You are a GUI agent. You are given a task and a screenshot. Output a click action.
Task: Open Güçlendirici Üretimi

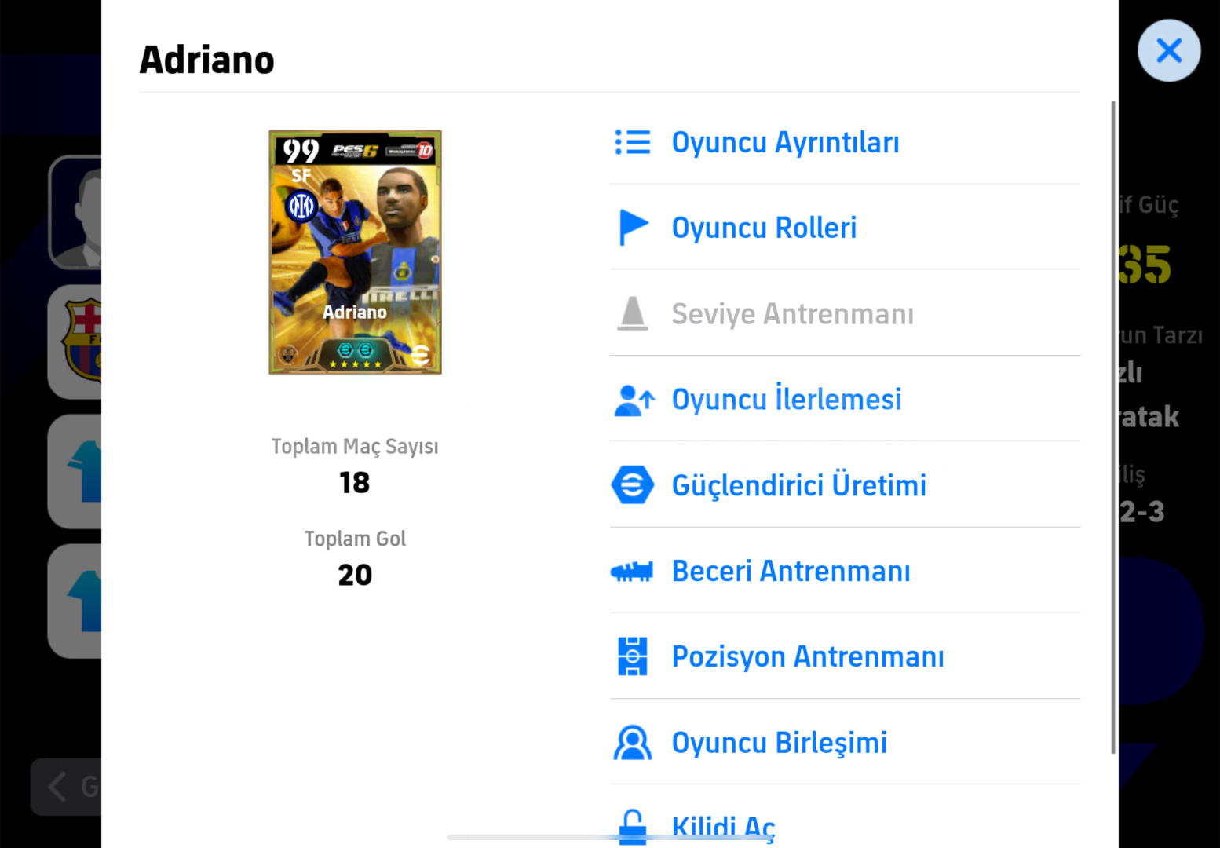pos(845,484)
